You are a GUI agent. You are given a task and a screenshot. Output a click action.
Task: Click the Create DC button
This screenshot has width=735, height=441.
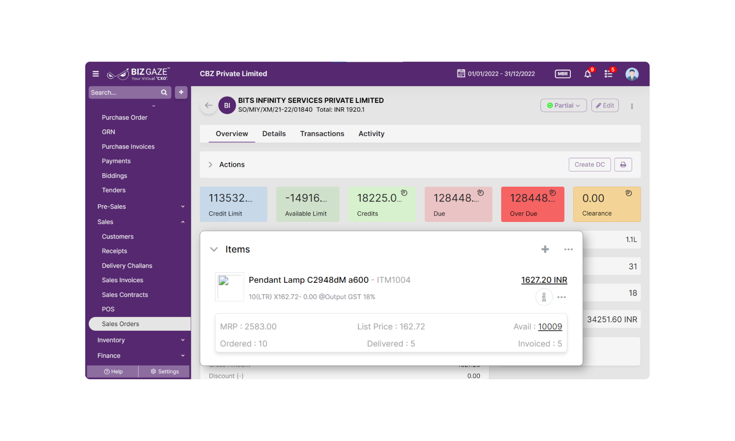(x=590, y=165)
